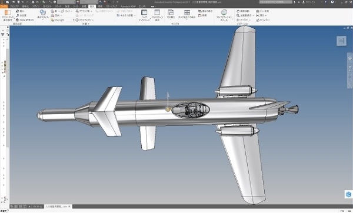
Task: Click the Look At view button
Action: (x=262, y=11)
